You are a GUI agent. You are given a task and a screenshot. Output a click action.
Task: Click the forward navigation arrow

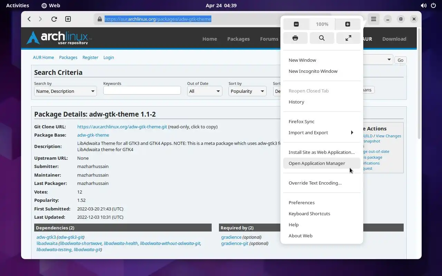(x=40, y=19)
